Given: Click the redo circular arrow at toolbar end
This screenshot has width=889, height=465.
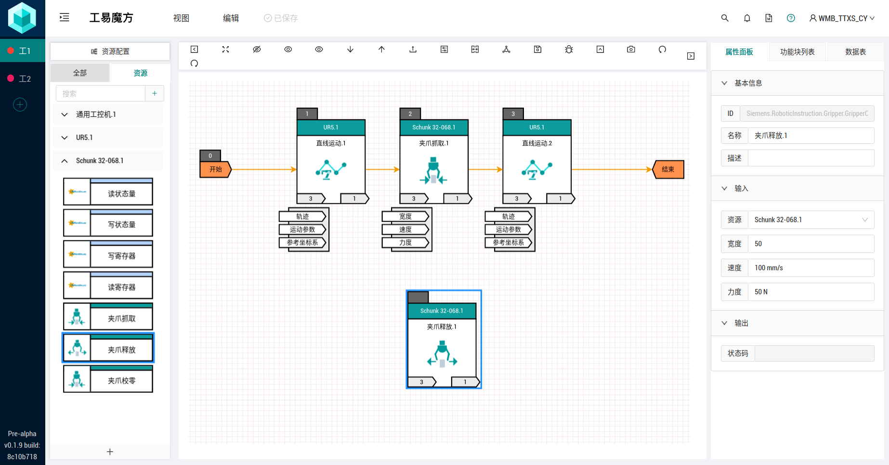Looking at the screenshot, I should point(662,49).
